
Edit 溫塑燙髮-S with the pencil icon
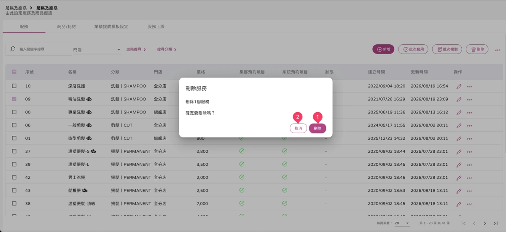459,151
